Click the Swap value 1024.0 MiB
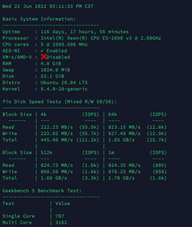Viewport: 192px width, 227px height. click(55, 70)
